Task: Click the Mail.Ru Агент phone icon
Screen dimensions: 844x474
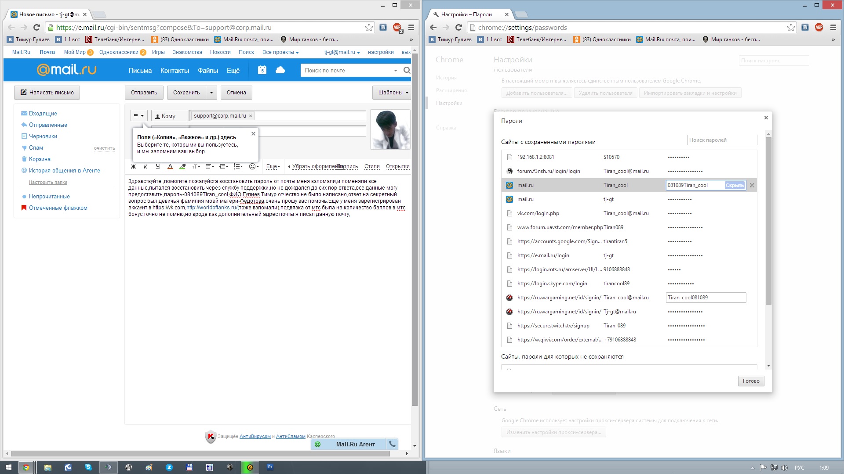Action: tap(392, 444)
